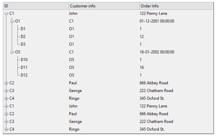Screen dimensions: 217x137
Task: Select the D2 detail row
Action: click(x=23, y=37)
